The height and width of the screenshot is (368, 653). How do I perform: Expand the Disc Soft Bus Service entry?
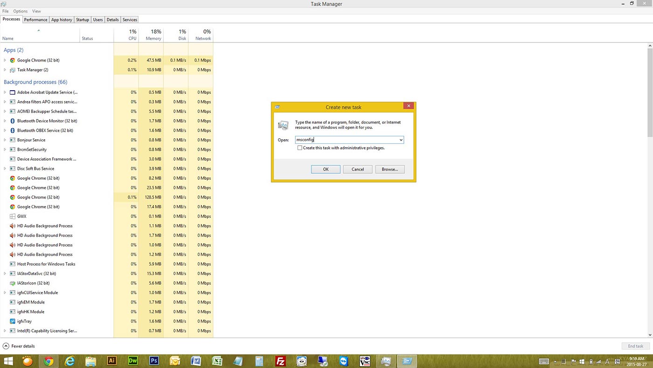tap(5, 169)
